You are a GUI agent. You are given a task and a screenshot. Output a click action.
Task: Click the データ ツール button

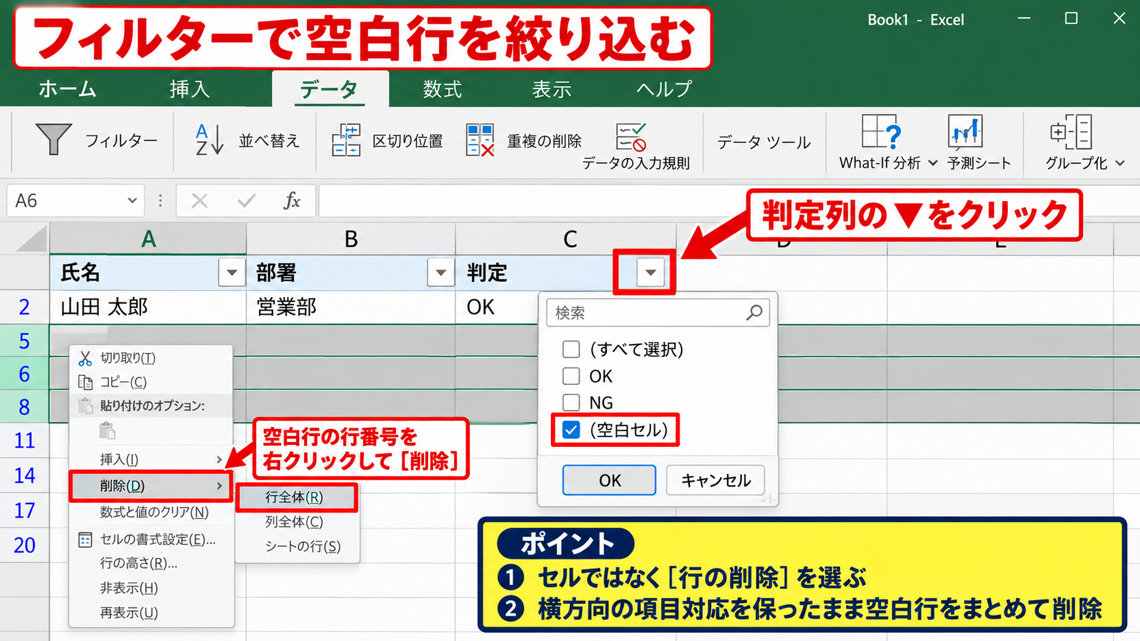764,142
